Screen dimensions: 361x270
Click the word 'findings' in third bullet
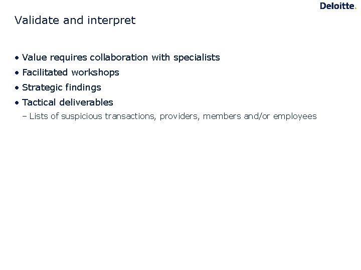[x=83, y=88]
